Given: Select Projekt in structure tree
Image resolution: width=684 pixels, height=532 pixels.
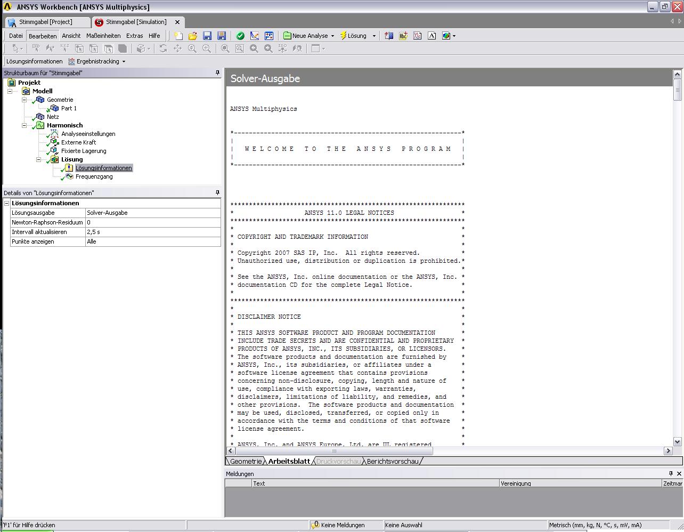Looking at the screenshot, I should click(x=29, y=83).
